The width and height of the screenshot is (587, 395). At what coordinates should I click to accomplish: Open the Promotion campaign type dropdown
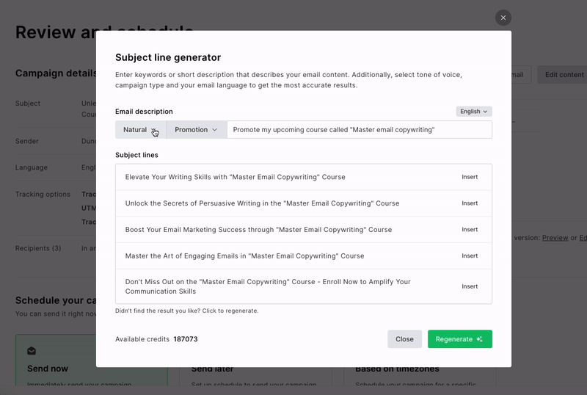[196, 130]
